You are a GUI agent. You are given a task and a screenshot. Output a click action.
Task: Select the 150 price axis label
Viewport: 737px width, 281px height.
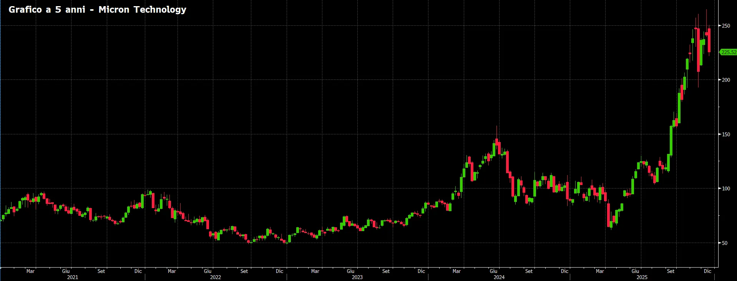726,134
